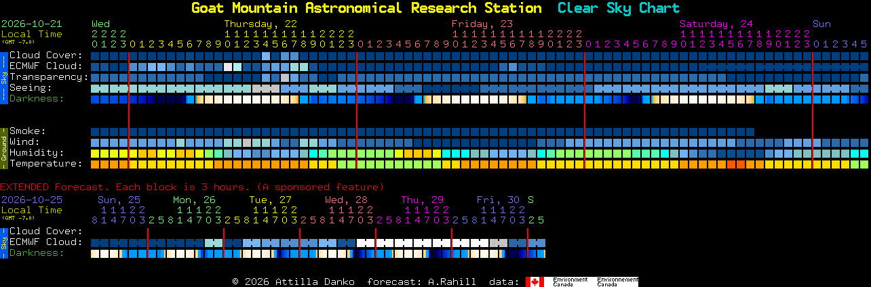Click the extended forecast Cloud Cover label
Viewport: 871px width, 287px height.
pos(46,231)
